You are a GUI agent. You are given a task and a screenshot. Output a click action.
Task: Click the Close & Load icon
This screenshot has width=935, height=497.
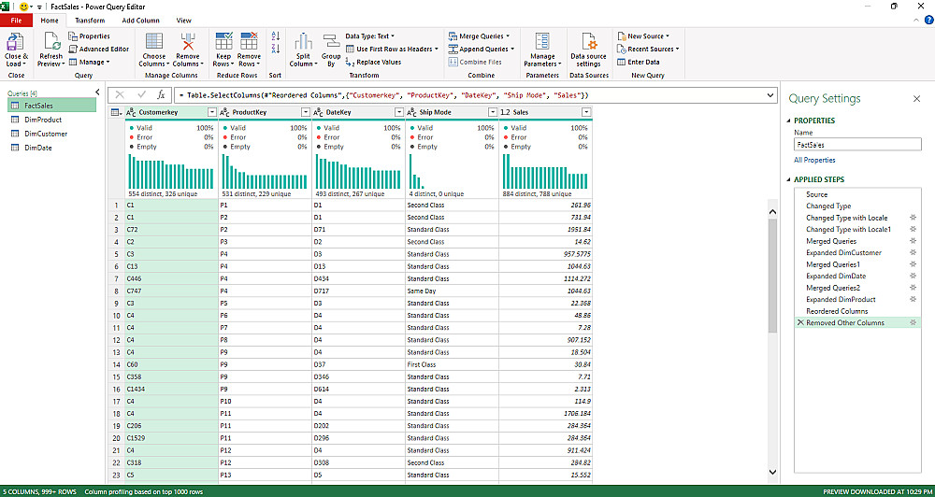coord(15,42)
